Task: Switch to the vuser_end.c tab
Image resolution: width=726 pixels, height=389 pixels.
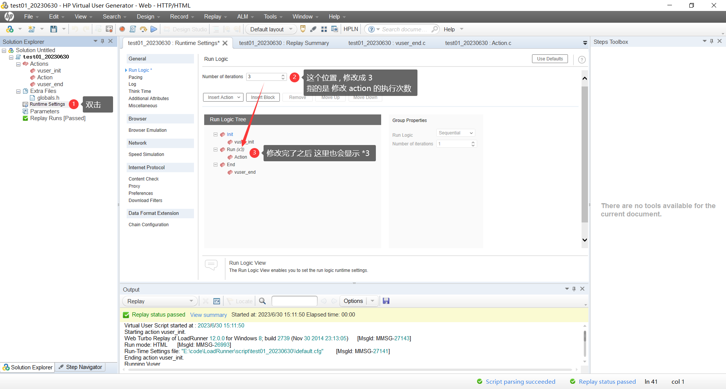Action: (x=387, y=43)
